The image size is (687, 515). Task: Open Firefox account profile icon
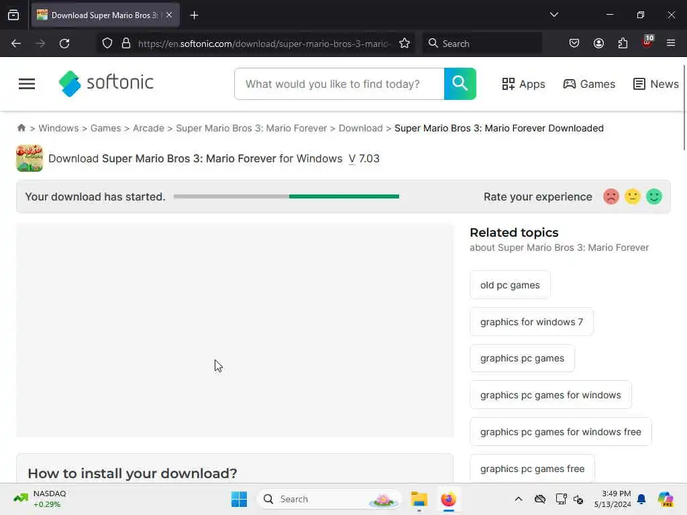pos(598,44)
